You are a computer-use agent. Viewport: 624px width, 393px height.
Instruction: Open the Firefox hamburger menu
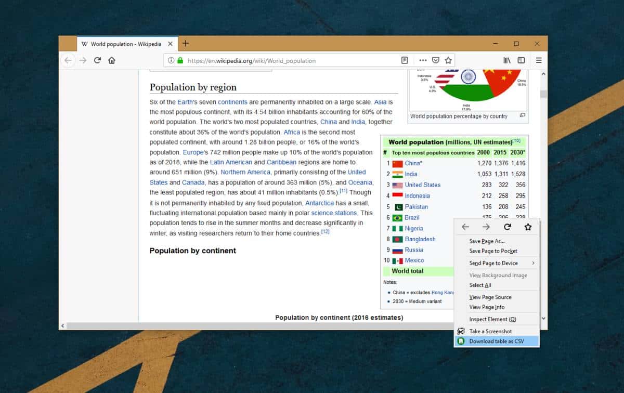539,60
